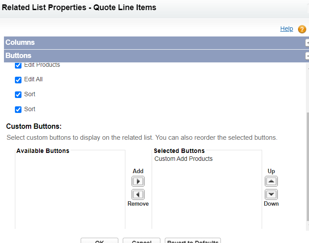309x243 pixels.
Task: Click inside the Available Buttons list box
Action: (x=70, y=189)
